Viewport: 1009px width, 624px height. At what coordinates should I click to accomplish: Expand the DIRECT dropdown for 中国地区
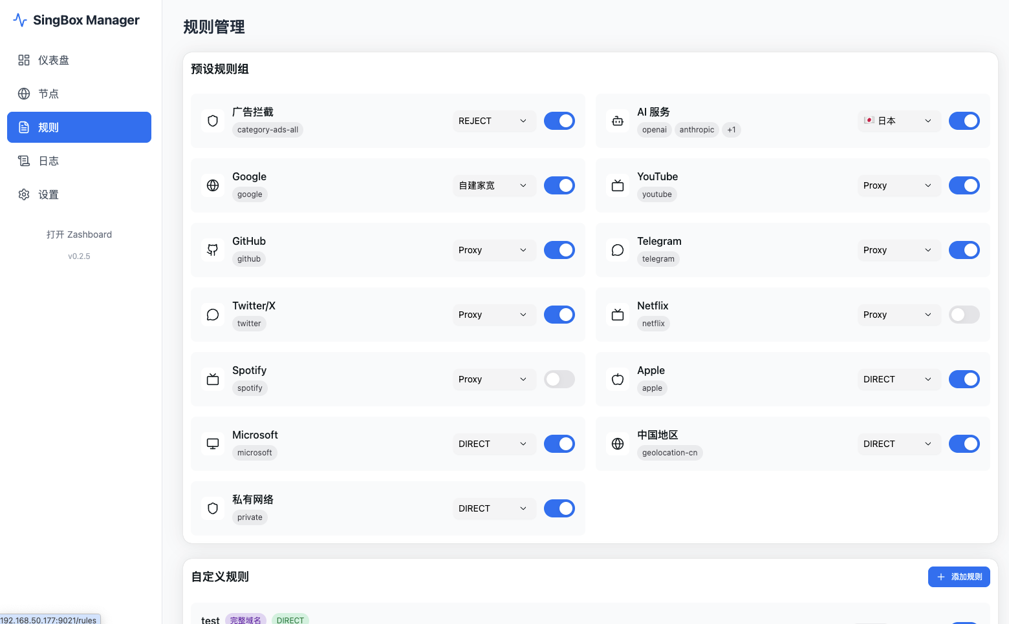(900, 444)
